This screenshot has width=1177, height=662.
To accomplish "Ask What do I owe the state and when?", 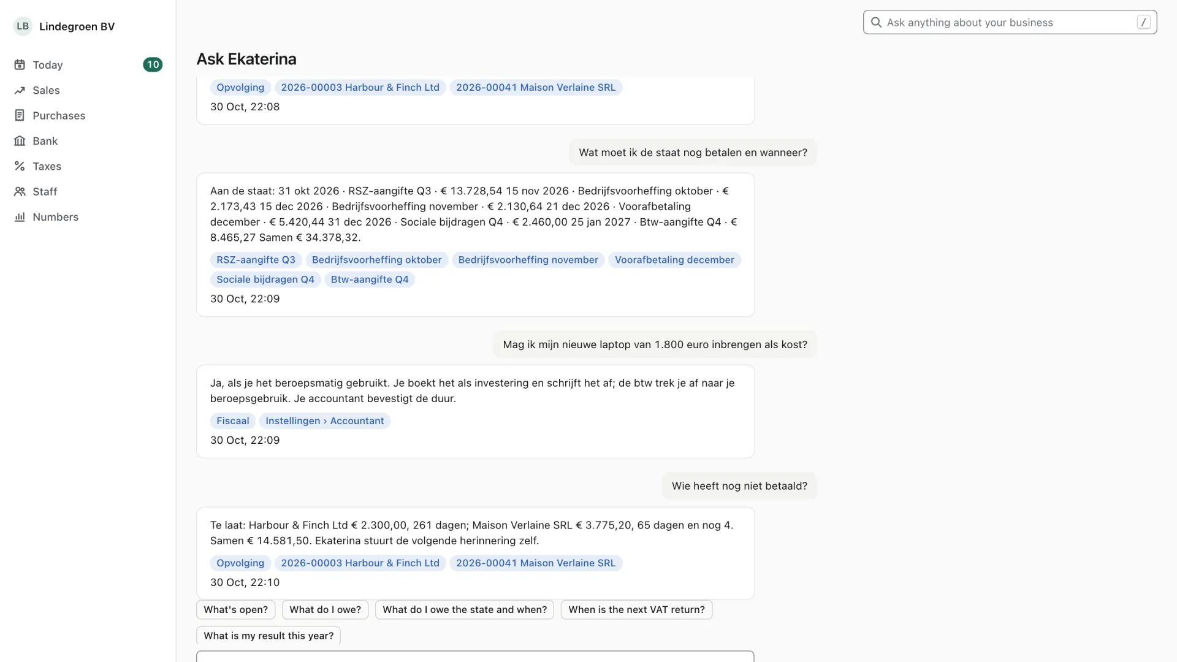I will click(x=465, y=610).
